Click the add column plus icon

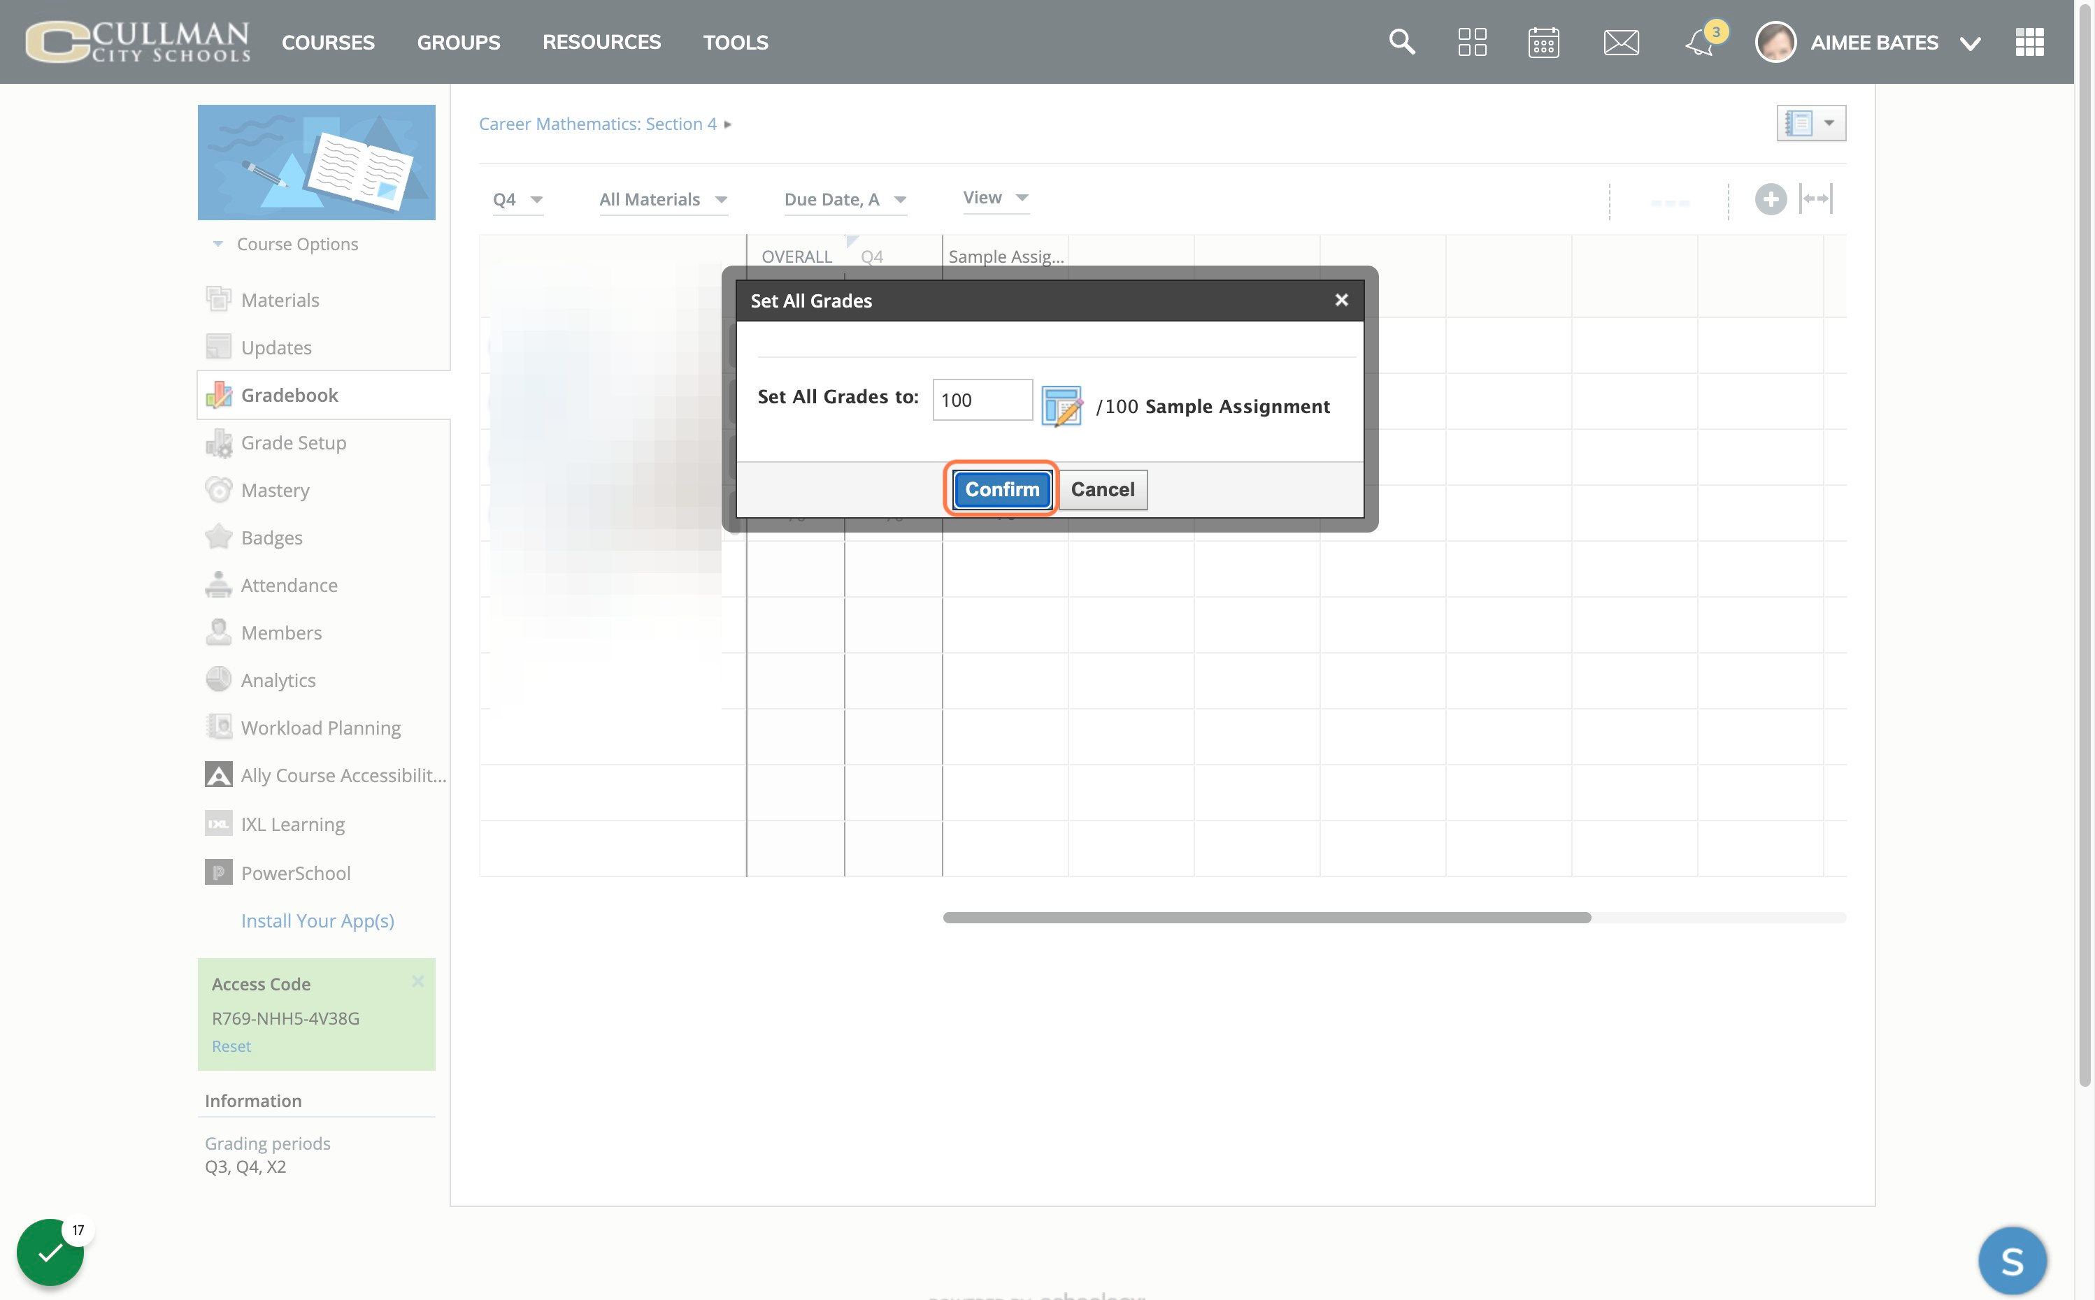(1771, 199)
